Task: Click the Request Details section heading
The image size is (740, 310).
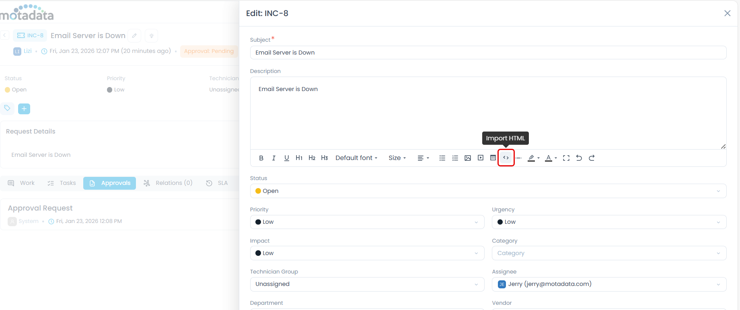Action: (x=31, y=132)
